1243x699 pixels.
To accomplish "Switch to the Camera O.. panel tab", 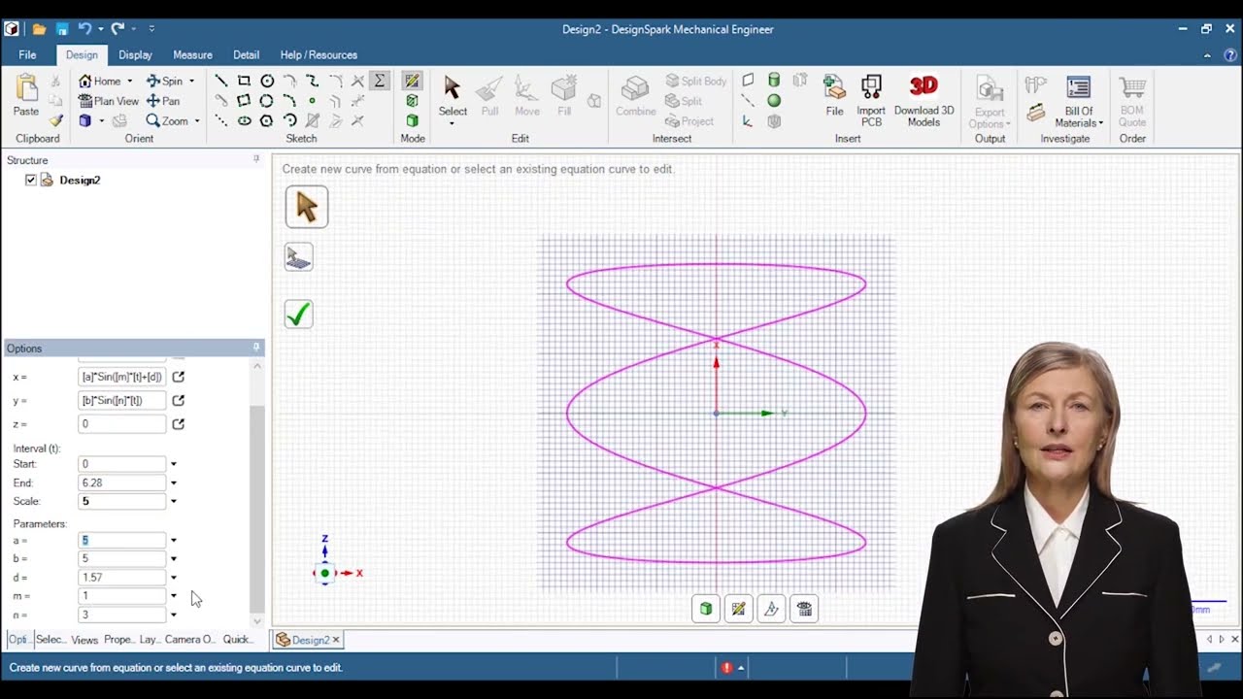I will [x=189, y=640].
